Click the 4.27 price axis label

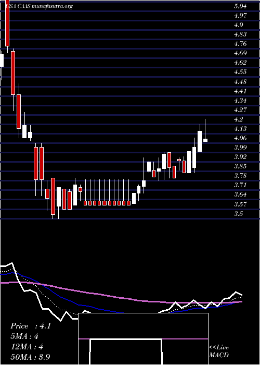point(240,110)
